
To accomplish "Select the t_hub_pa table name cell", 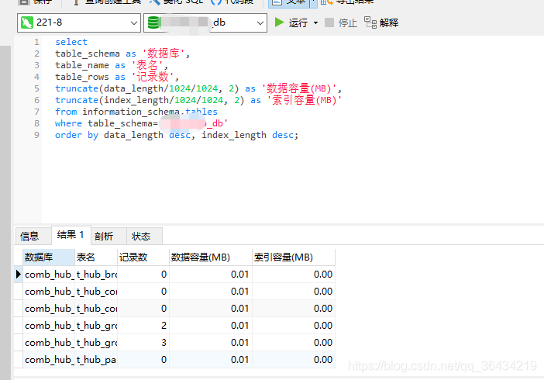I will pos(96,360).
